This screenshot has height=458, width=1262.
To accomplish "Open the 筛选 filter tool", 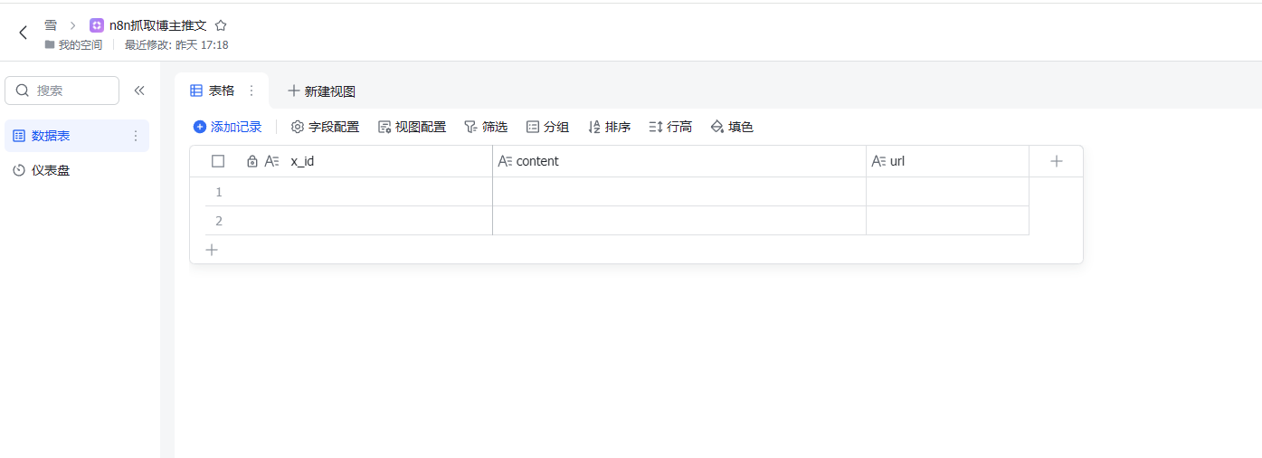I will tap(486, 127).
